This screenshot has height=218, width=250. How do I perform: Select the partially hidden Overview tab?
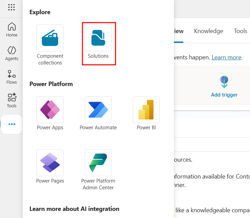(x=179, y=31)
